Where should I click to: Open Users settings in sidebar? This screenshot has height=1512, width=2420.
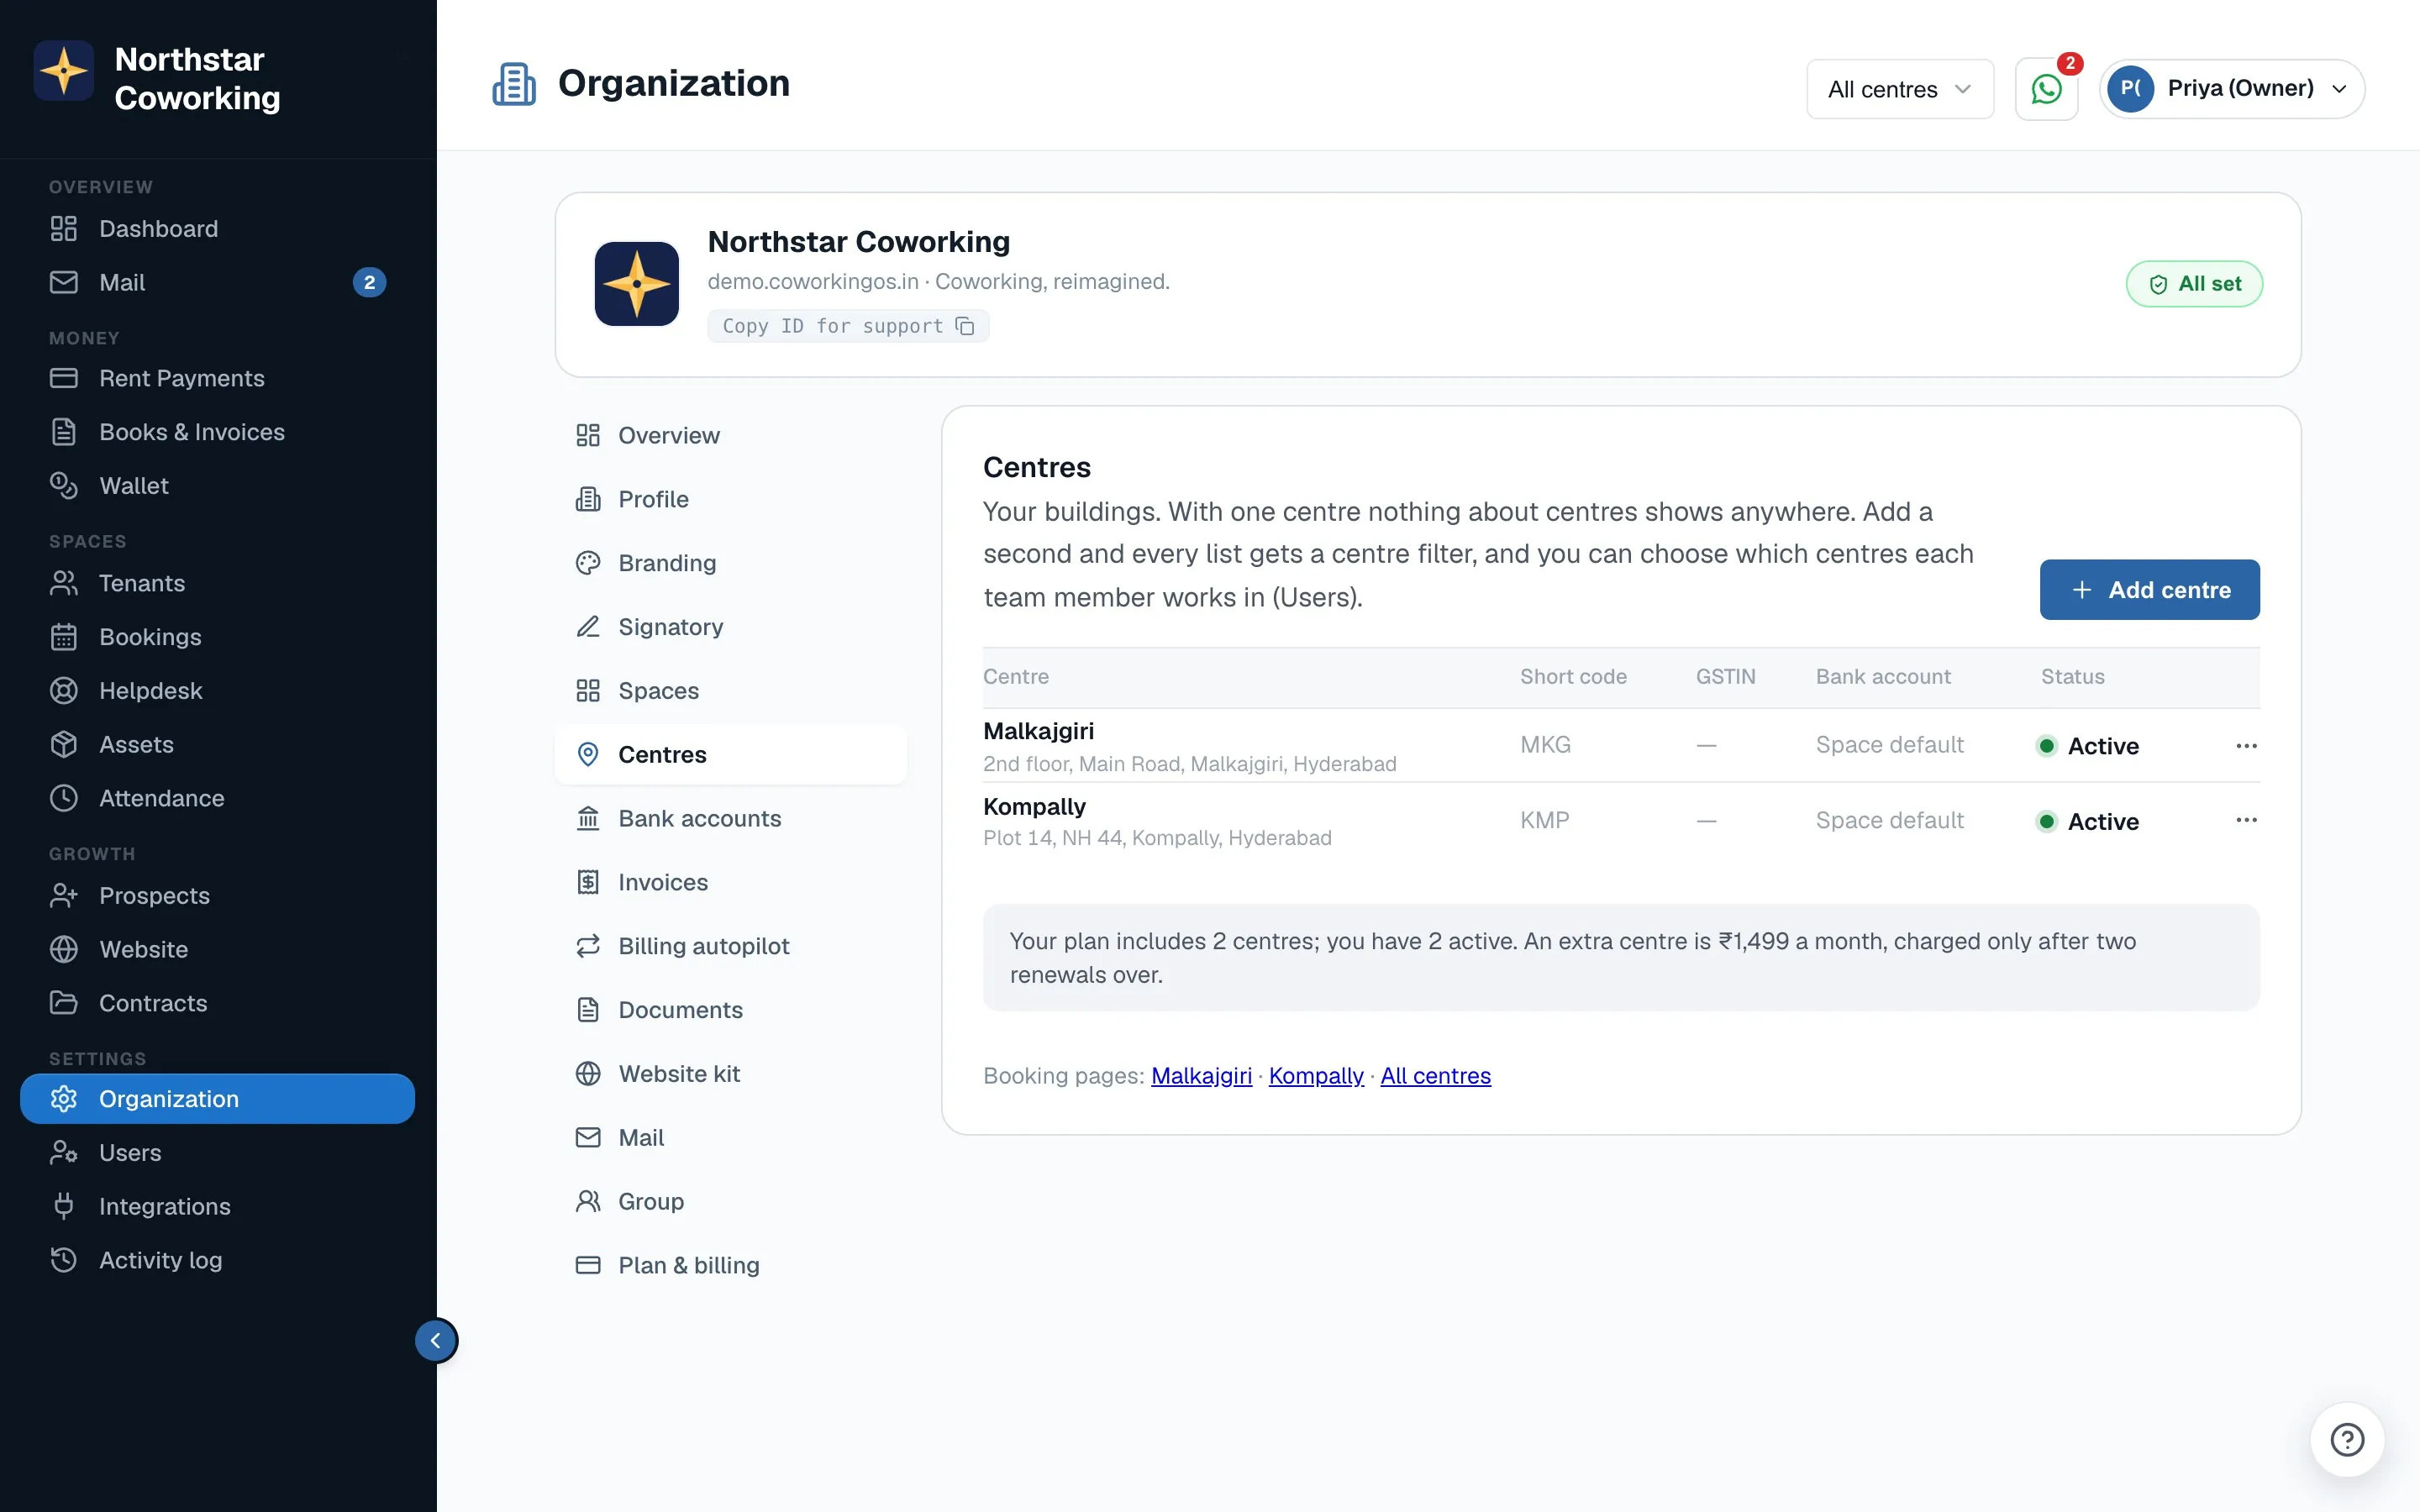218,1153
